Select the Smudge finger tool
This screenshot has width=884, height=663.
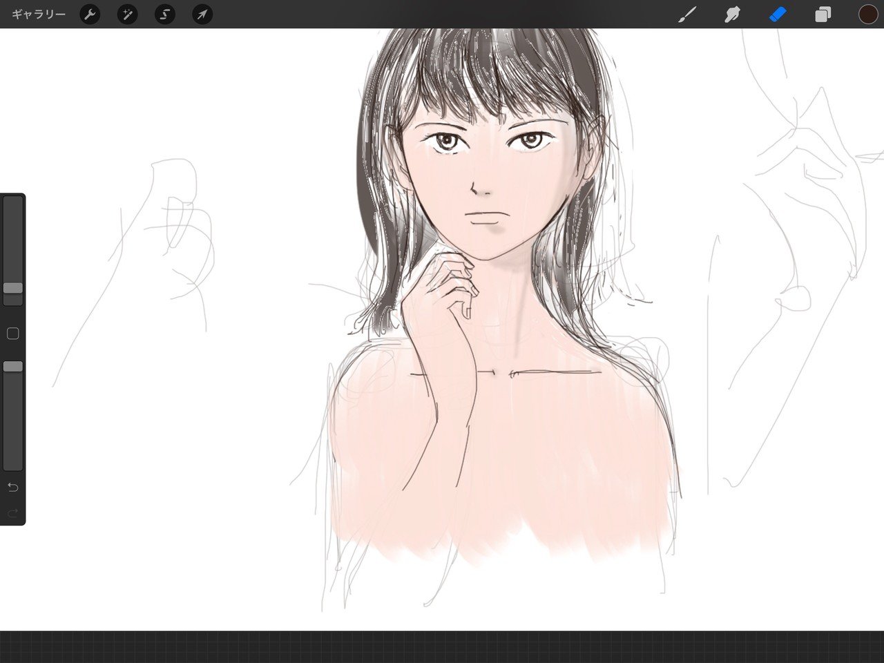pyautogui.click(x=732, y=15)
